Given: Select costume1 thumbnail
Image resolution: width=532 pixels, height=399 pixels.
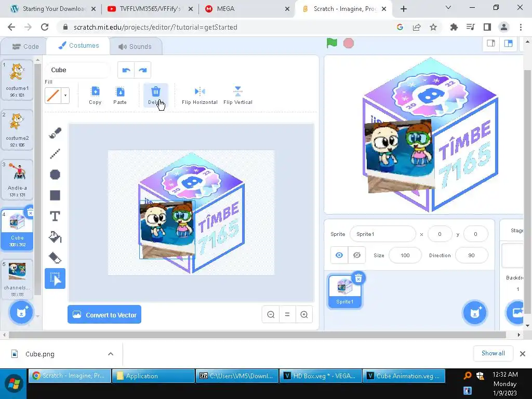Looking at the screenshot, I should tap(17, 80).
